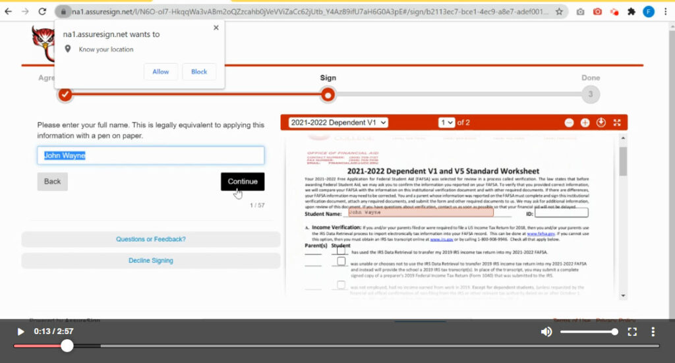
Task: Zoom in the document with plus icon
Action: pyautogui.click(x=585, y=123)
